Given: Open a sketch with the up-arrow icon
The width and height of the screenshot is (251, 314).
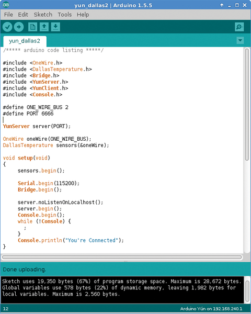Looking at the screenshot, I should (44, 27).
